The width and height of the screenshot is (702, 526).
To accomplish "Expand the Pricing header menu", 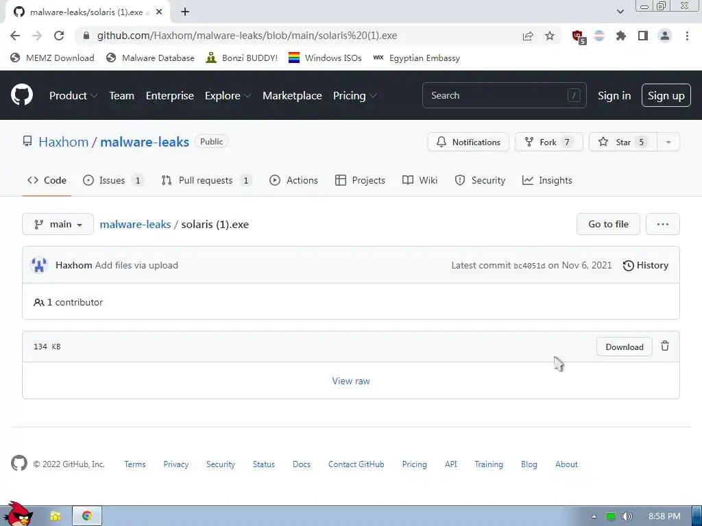I will (x=354, y=96).
